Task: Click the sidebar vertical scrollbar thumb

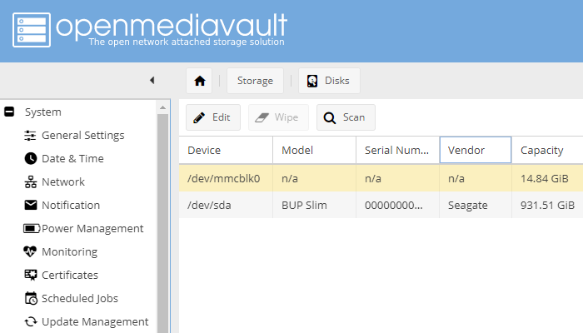Action: tap(162, 223)
